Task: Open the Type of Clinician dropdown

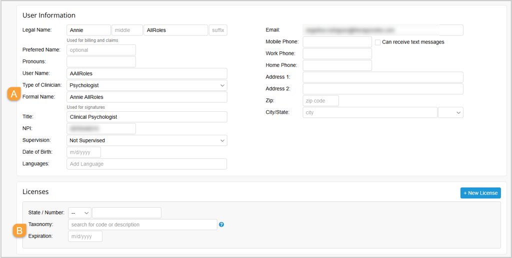Action: [x=146, y=85]
